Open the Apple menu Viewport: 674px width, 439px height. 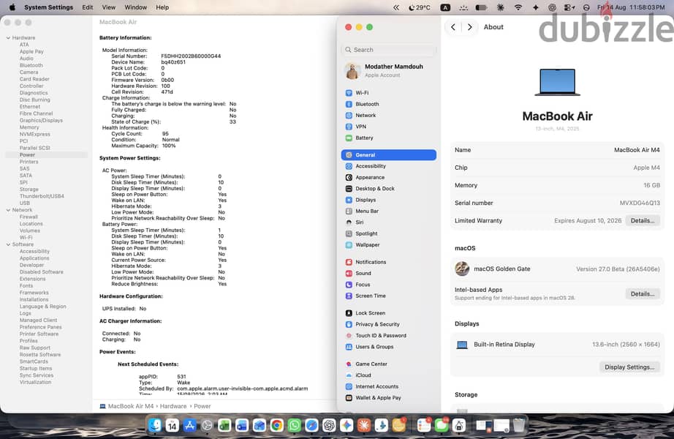12,7
